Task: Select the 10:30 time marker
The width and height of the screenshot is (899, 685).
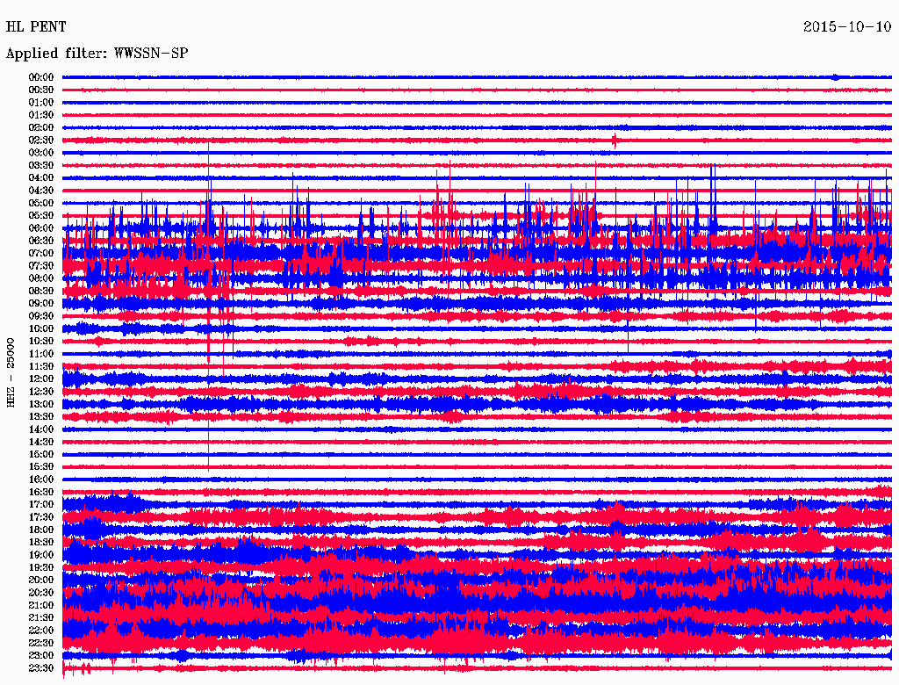Action: point(41,341)
